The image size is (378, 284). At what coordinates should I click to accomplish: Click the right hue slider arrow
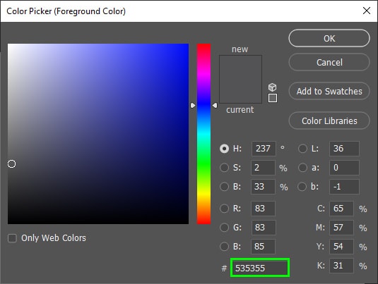click(x=215, y=105)
